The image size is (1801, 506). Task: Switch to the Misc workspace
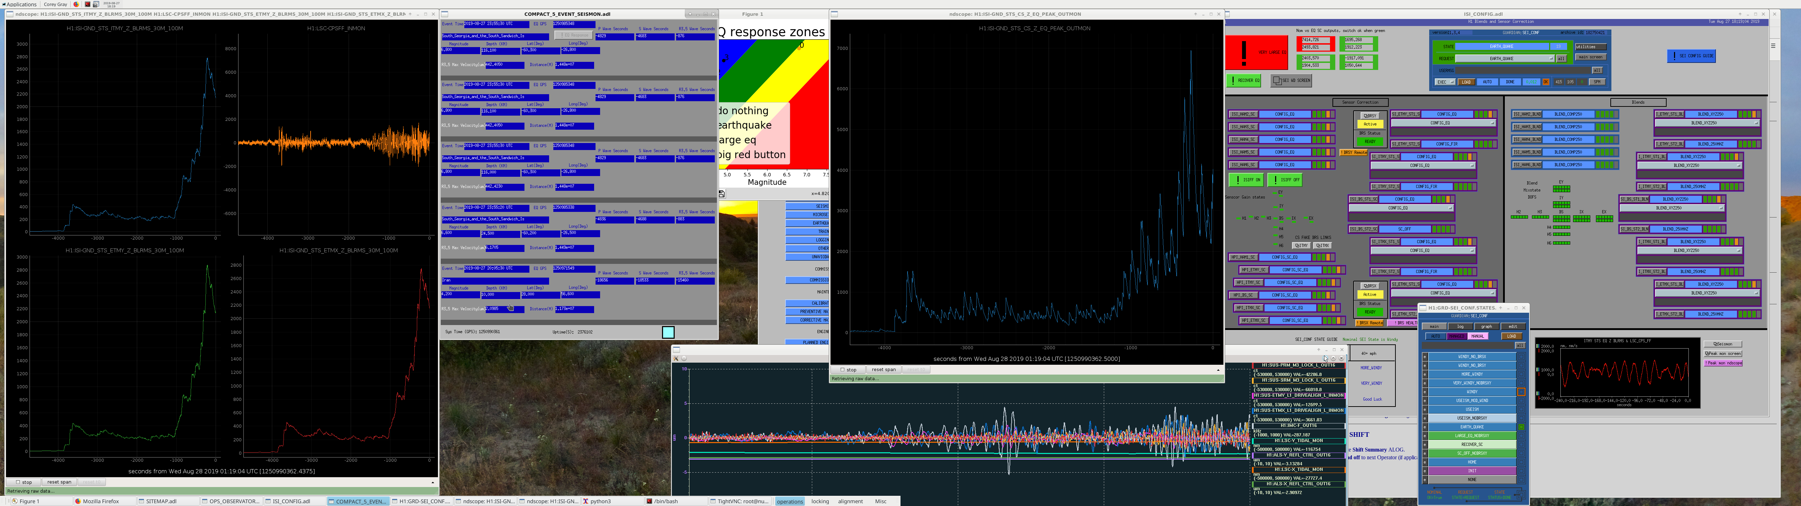[x=881, y=501]
